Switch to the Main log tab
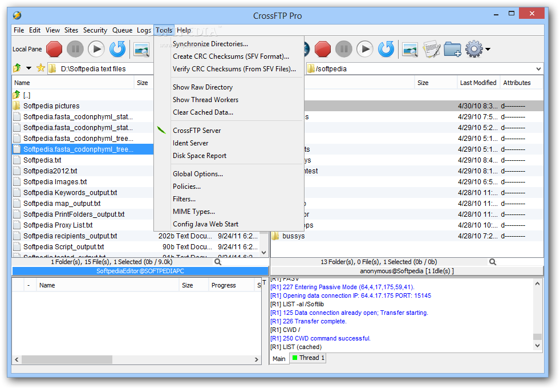560x389 pixels. pyautogui.click(x=279, y=358)
